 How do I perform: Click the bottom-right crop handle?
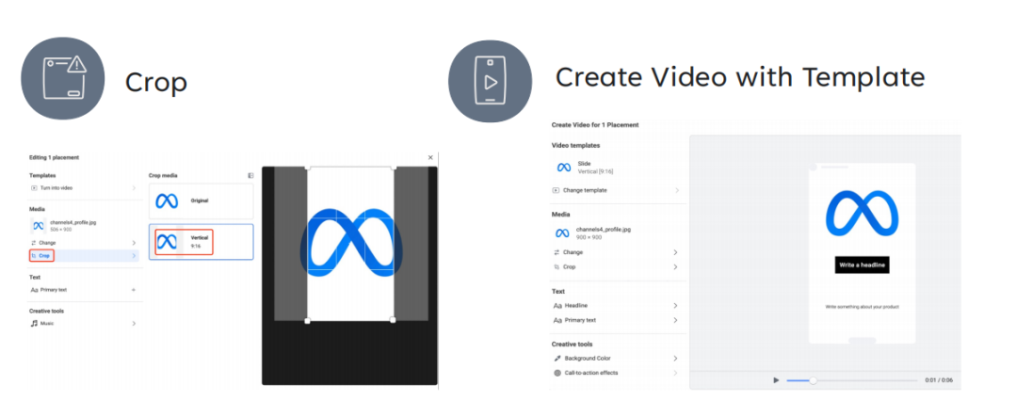393,320
